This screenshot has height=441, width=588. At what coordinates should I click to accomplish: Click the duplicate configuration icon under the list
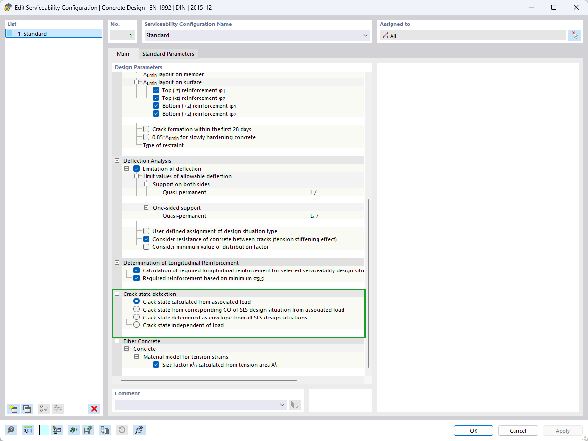[27, 409]
